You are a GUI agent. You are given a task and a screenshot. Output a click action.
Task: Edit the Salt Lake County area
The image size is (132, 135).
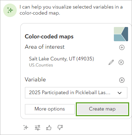111,62
